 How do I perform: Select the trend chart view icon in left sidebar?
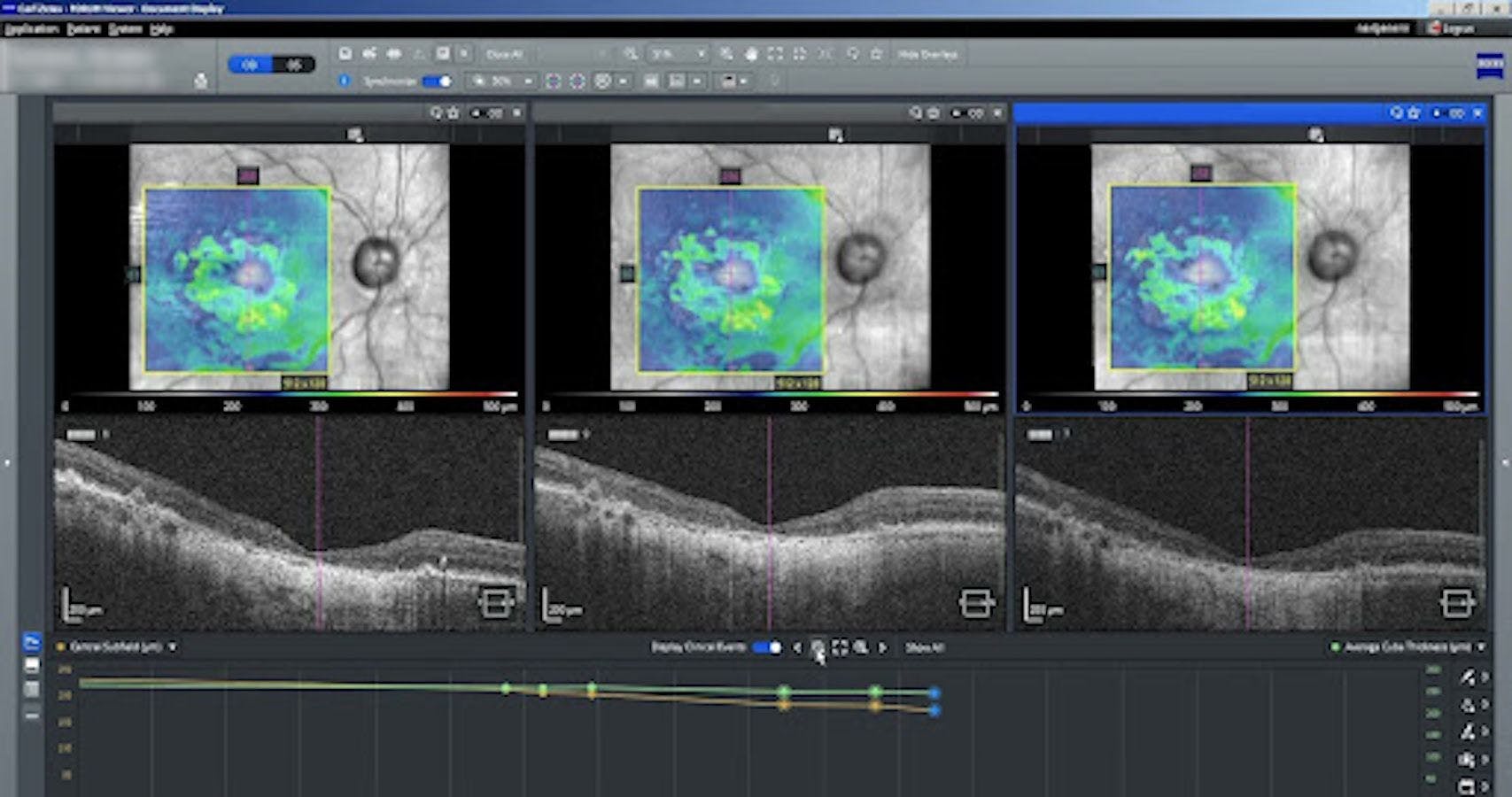click(32, 642)
